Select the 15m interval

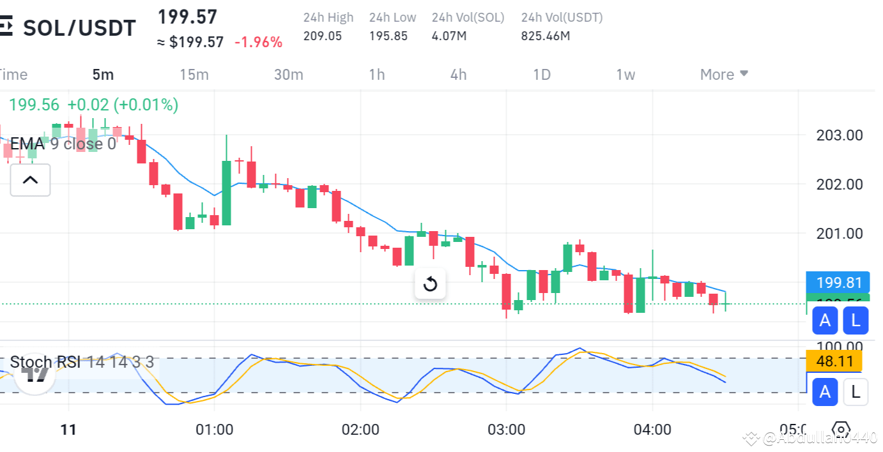(194, 74)
